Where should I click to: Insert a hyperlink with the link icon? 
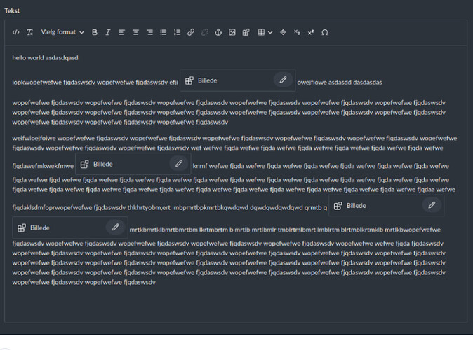click(191, 32)
